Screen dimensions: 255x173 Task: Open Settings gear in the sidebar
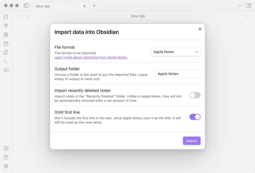(6, 166)
